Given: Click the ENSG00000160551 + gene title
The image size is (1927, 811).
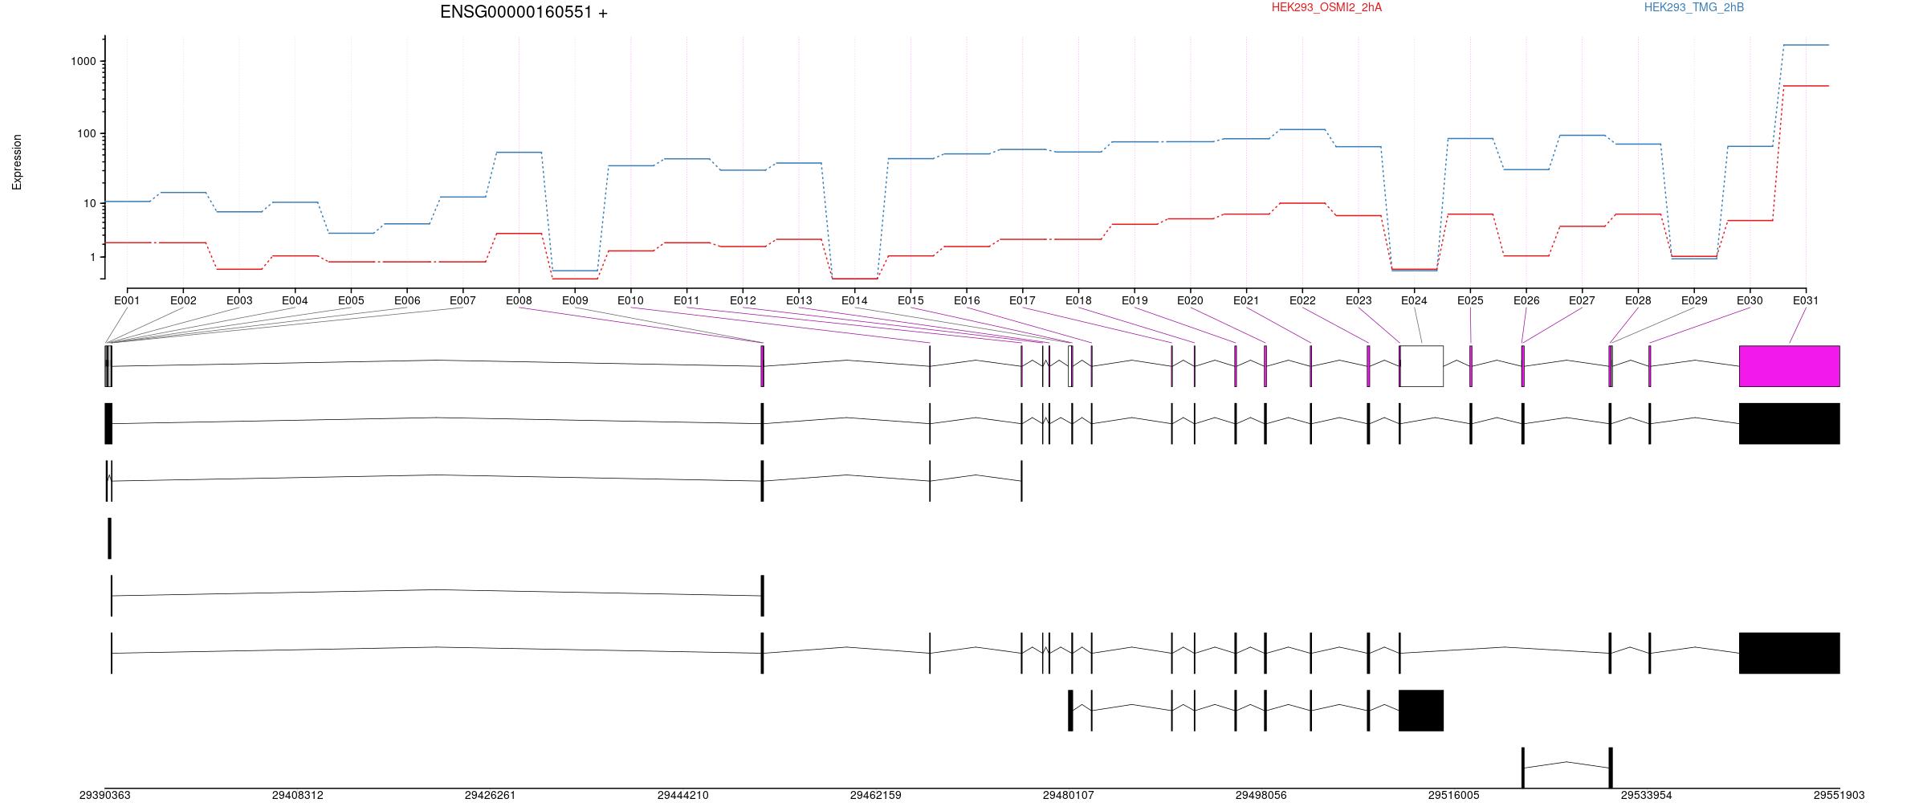Looking at the screenshot, I should [x=524, y=12].
